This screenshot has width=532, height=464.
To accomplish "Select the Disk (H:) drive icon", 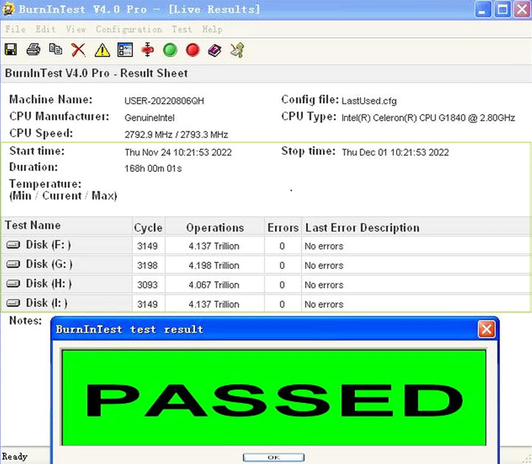I will tap(13, 283).
